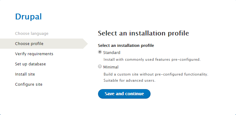Image resolution: width=236 pixels, height=115 pixels.
Task: Click 'Suitable for advanced users' text
Action: pyautogui.click(x=129, y=80)
